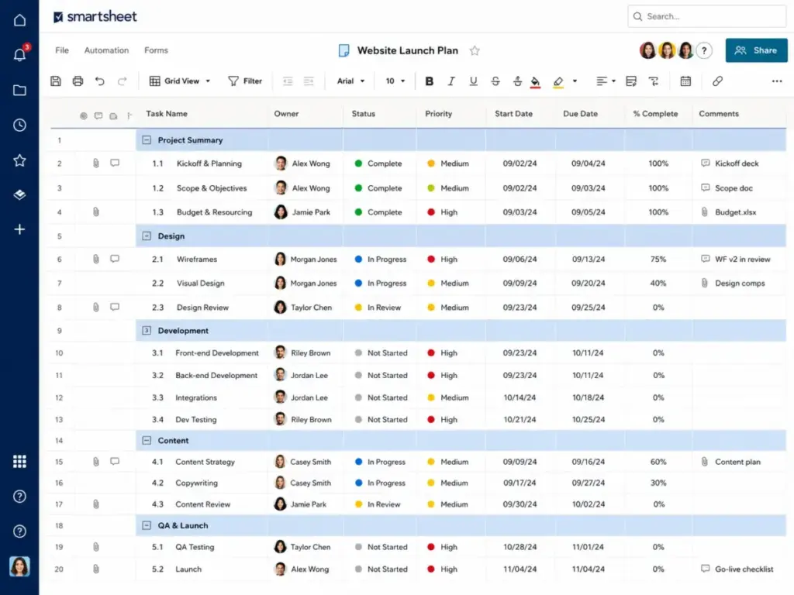Screen dimensions: 794x595
Task: Open the Go-live checklist comment
Action: [x=737, y=569]
